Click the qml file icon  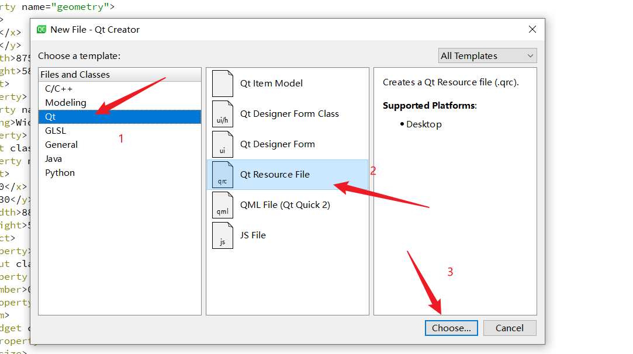[x=223, y=204]
